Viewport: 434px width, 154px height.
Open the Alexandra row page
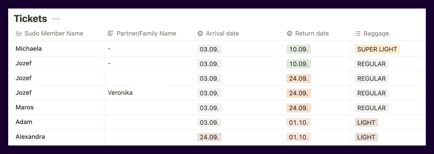[x=30, y=137]
